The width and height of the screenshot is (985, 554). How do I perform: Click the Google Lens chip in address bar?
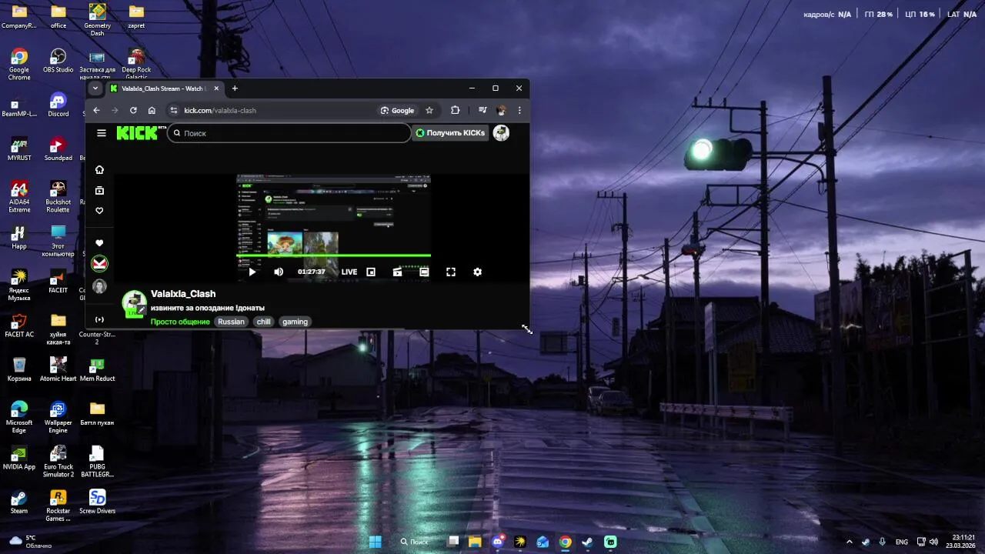point(398,110)
